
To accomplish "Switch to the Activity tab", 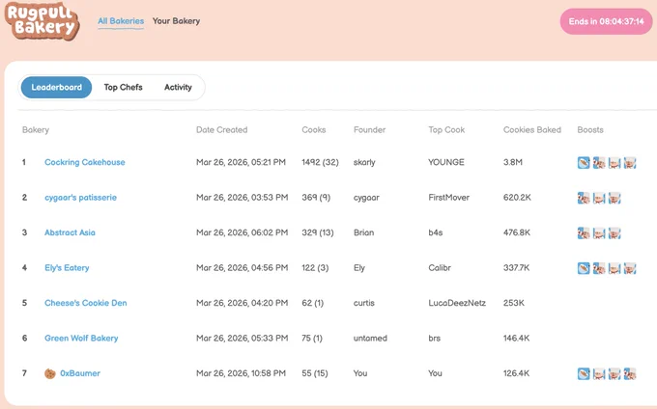I will [178, 87].
